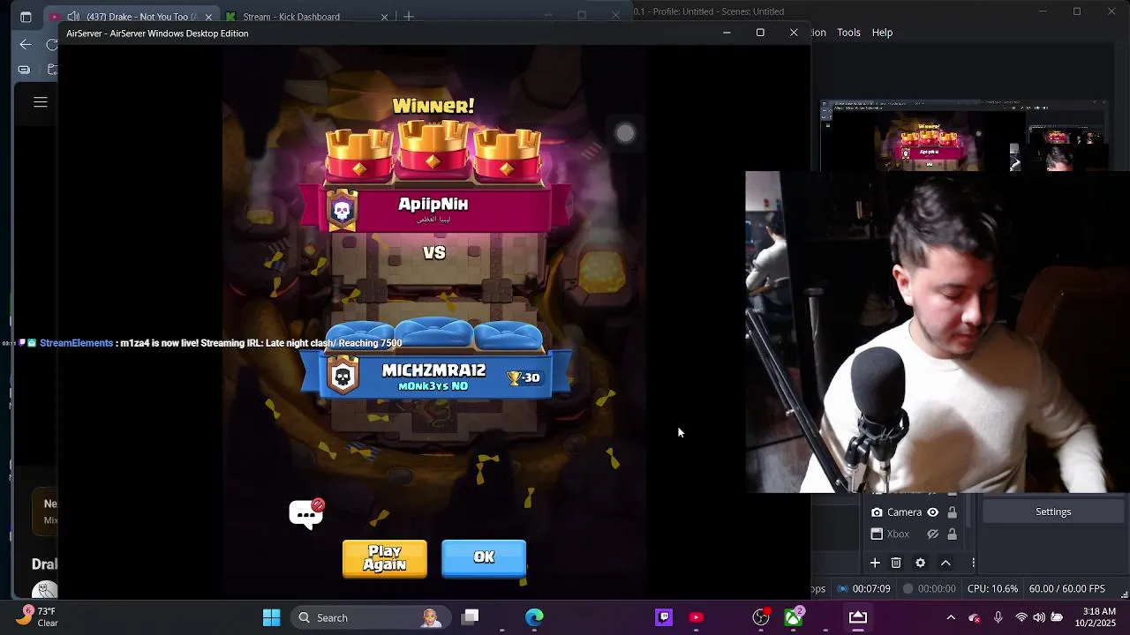Open the weather widget showing 73°F Clear

tap(36, 616)
